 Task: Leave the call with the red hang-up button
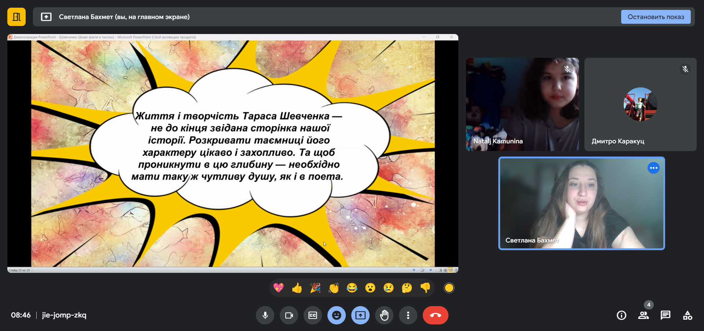(x=435, y=315)
